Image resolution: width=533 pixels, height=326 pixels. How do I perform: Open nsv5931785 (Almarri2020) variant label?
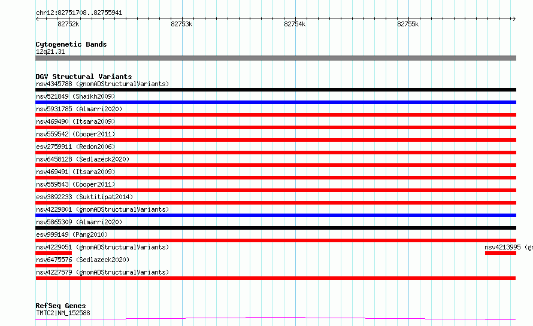79,109
